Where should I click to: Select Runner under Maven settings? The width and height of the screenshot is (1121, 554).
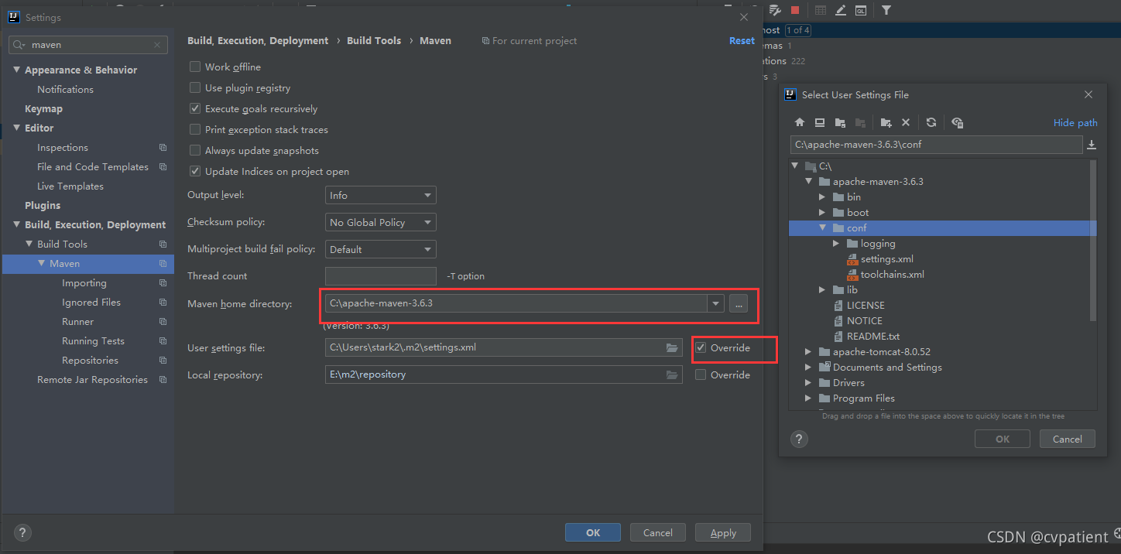(x=77, y=322)
